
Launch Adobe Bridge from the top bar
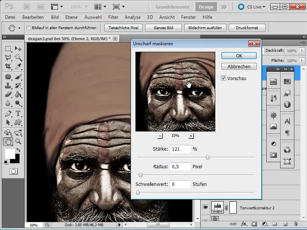(27, 7)
